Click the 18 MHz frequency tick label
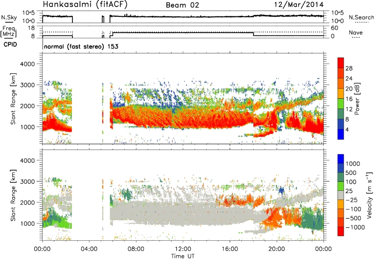This screenshot has width=374, height=259. 31,28
